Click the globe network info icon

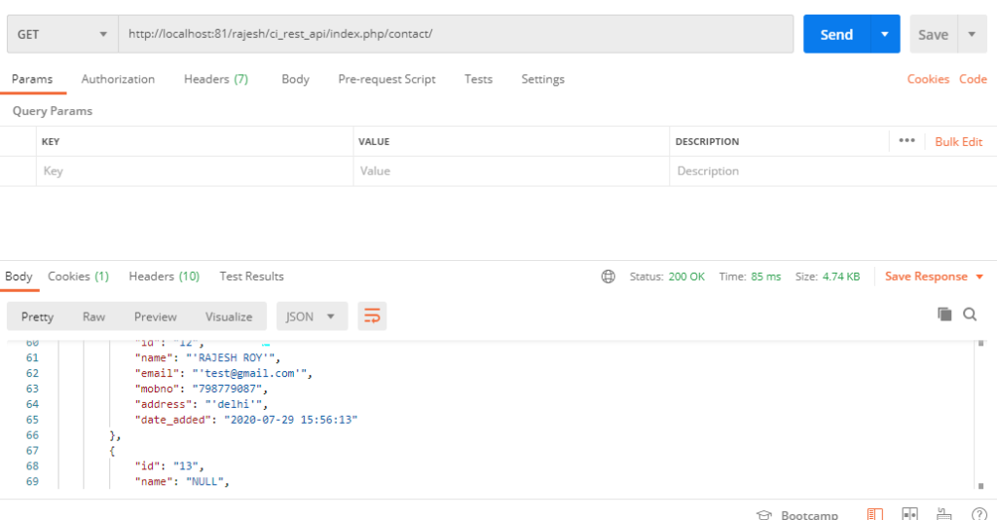[x=608, y=276]
